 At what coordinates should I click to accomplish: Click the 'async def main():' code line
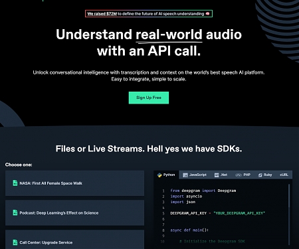tap(189, 230)
